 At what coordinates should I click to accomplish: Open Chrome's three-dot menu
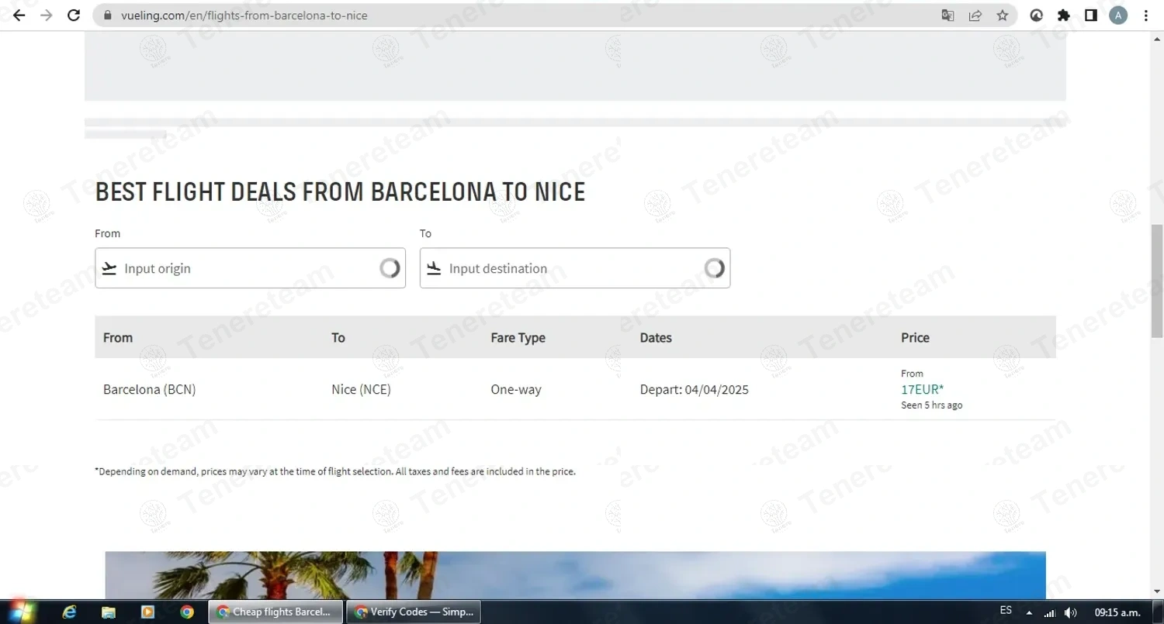pos(1146,16)
